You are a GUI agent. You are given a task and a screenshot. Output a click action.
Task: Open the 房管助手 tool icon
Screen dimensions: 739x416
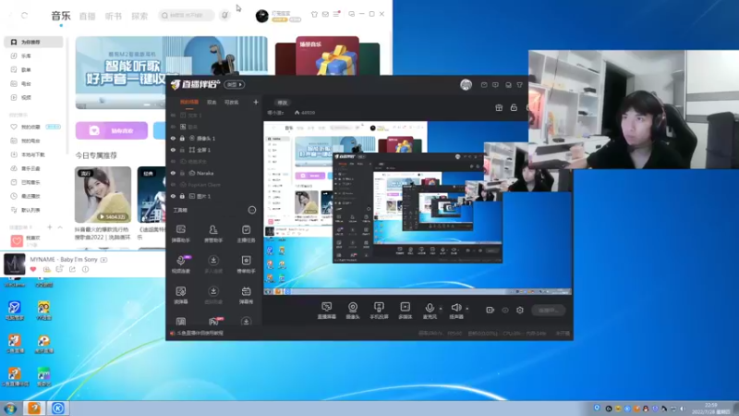[213, 234]
